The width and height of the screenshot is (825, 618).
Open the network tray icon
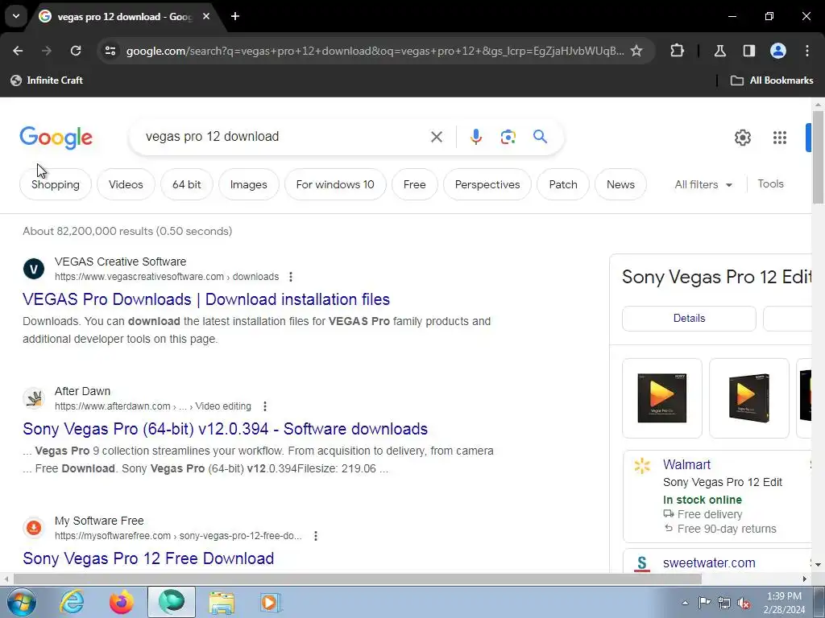pyautogui.click(x=724, y=603)
